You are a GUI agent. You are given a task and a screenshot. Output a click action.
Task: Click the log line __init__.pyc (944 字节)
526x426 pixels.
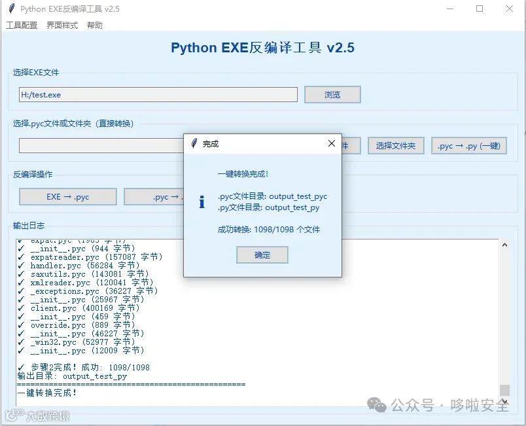coord(77,249)
